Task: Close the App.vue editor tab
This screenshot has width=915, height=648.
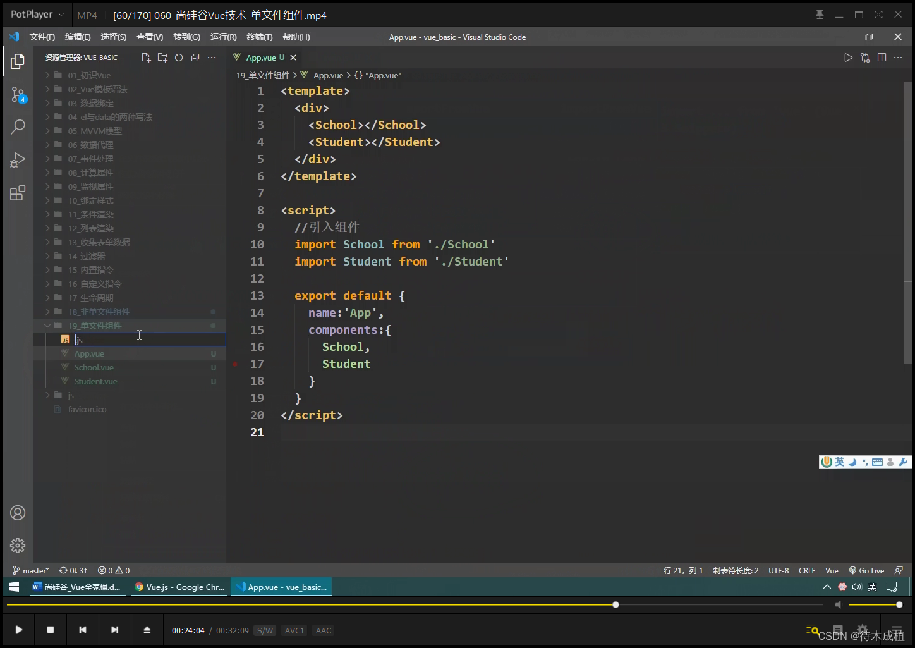Action: pyautogui.click(x=293, y=58)
